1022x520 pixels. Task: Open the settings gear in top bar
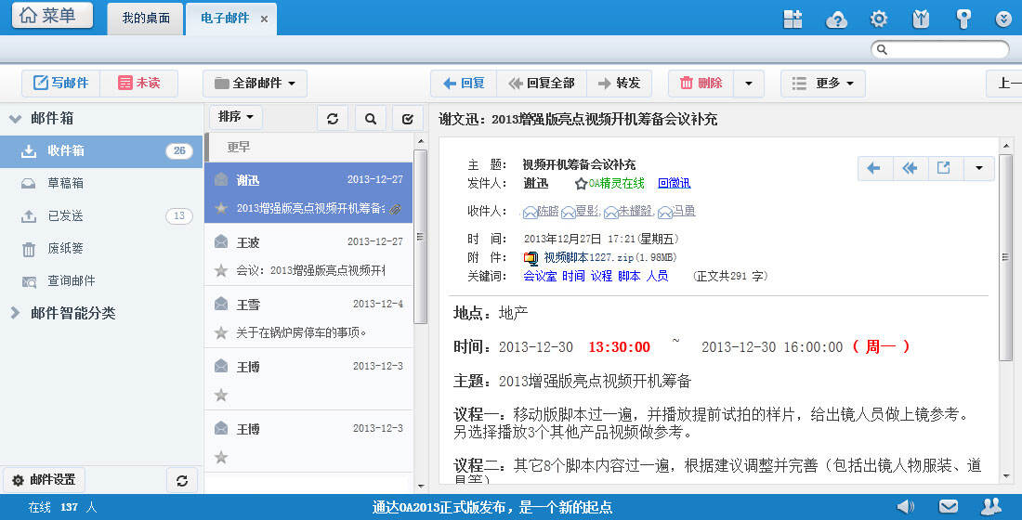(878, 19)
